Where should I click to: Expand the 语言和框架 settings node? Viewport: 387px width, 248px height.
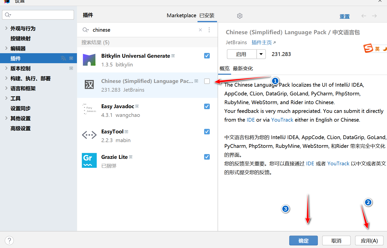pyautogui.click(x=6, y=88)
